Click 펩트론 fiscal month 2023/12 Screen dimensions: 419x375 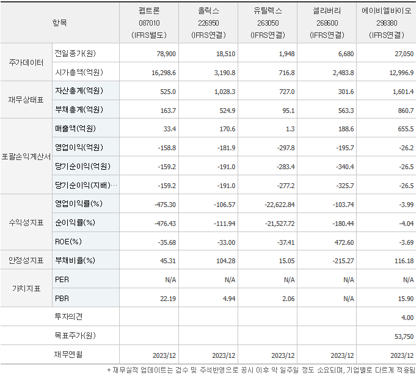[x=164, y=355]
